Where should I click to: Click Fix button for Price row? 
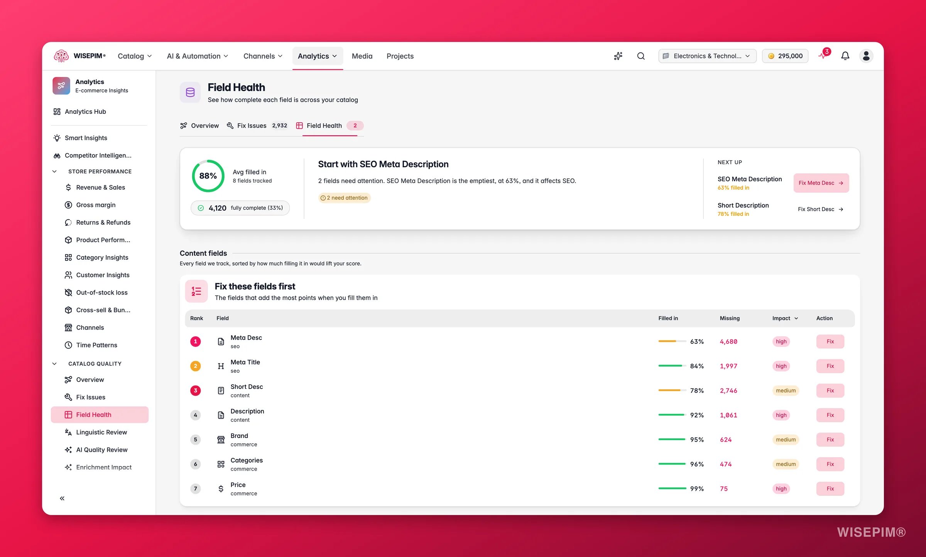(830, 489)
